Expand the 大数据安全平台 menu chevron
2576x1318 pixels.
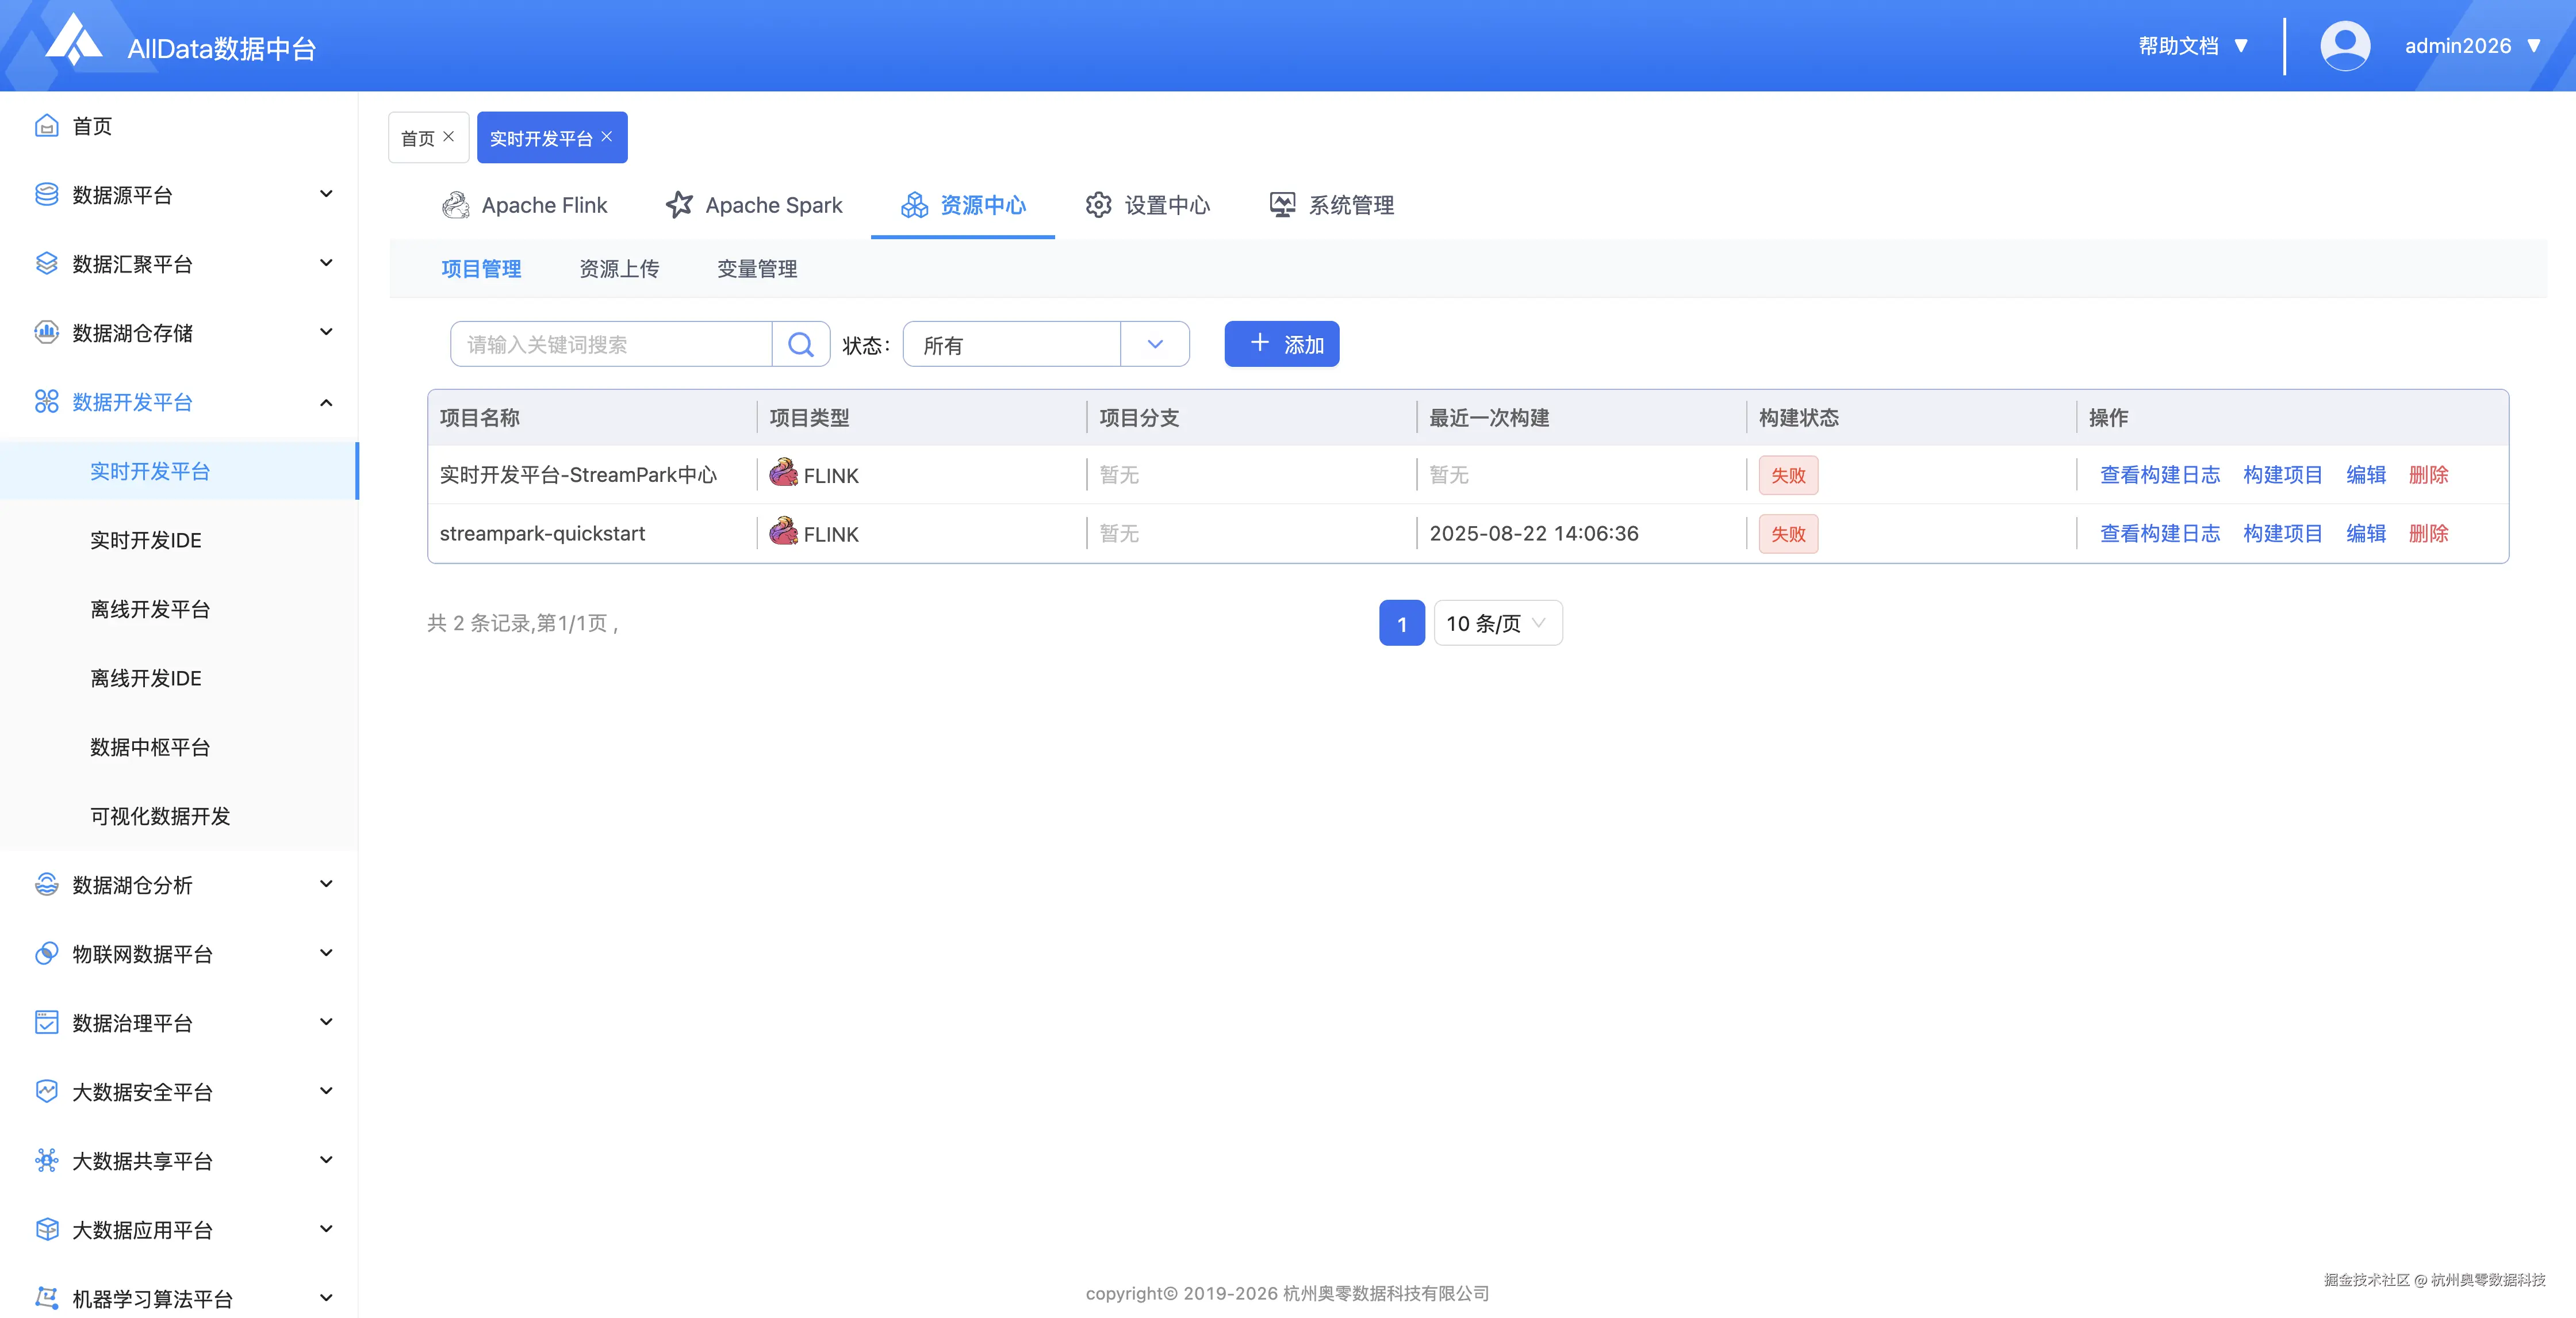click(x=326, y=1091)
